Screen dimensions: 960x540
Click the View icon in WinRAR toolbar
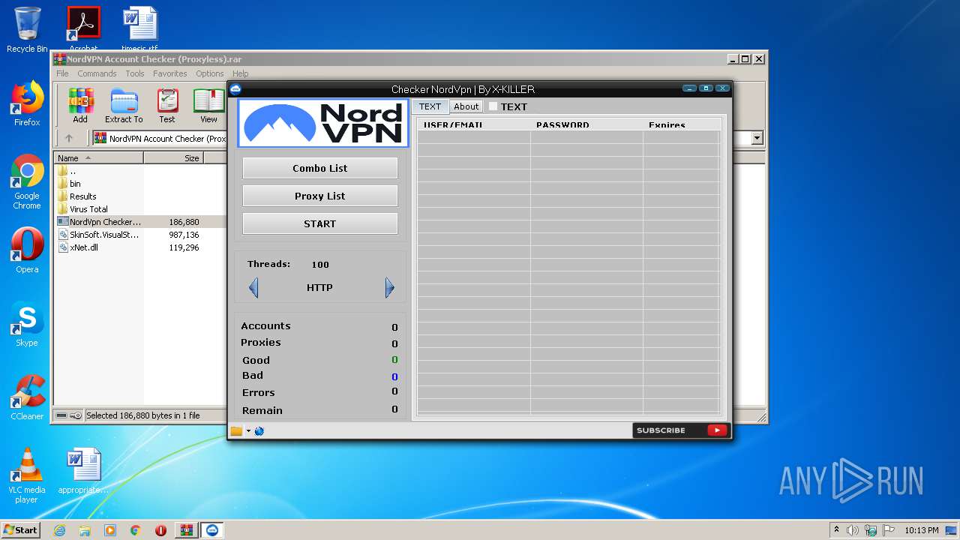point(208,106)
